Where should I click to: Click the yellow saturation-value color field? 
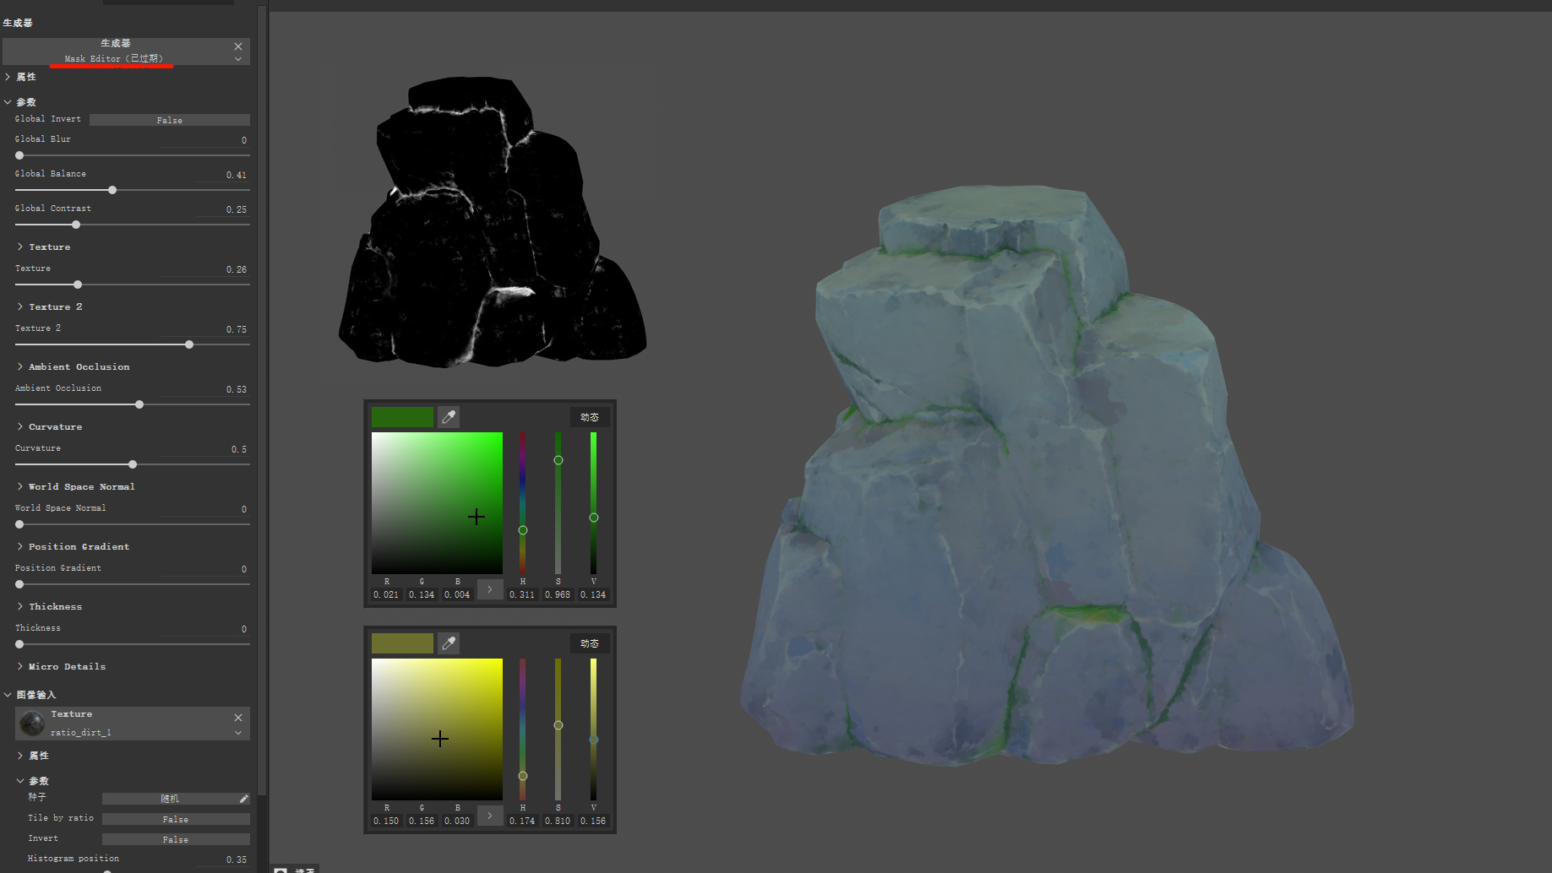[437, 729]
